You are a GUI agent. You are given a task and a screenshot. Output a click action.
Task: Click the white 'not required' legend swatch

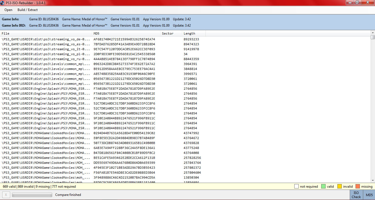point(296,187)
